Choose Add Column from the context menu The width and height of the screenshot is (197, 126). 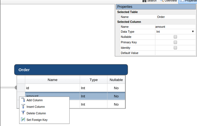[x=44, y=100]
